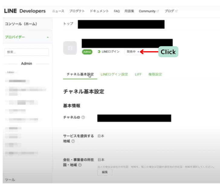Image resolution: width=220 pixels, height=184 pixels.
Task: Click the external-link icon beside ブログ
Action: click(x=176, y=11)
